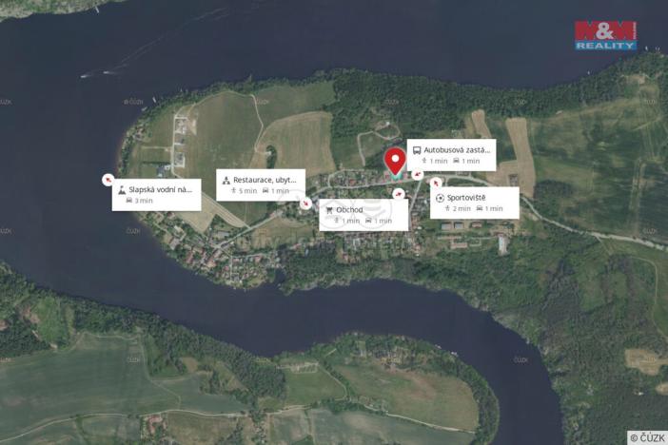This screenshot has width=668, height=445.
Task: Click the M&M Reality logo
Action: [605, 35]
